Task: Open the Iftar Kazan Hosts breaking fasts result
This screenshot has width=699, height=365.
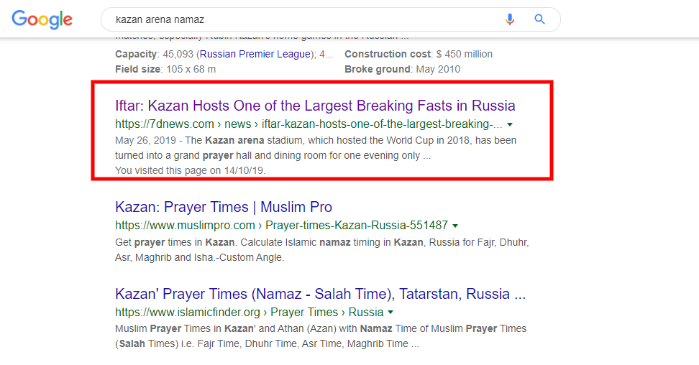Action: [315, 106]
